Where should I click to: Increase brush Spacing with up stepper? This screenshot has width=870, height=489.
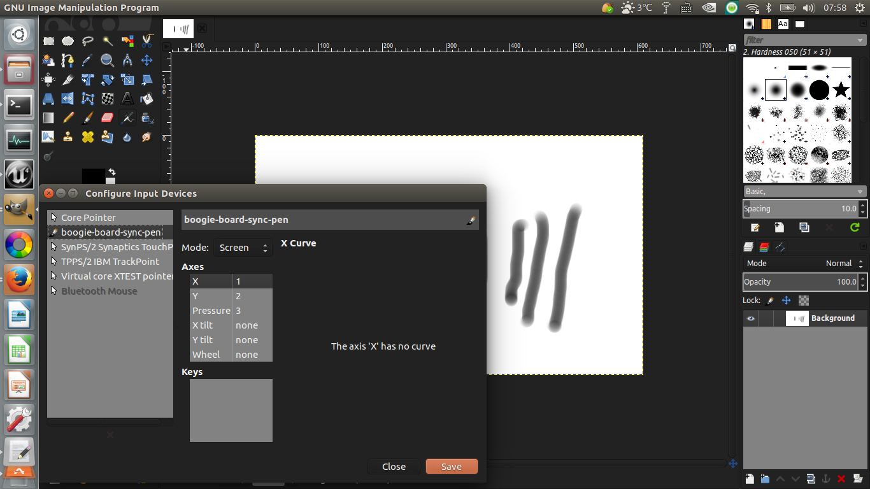click(862, 205)
